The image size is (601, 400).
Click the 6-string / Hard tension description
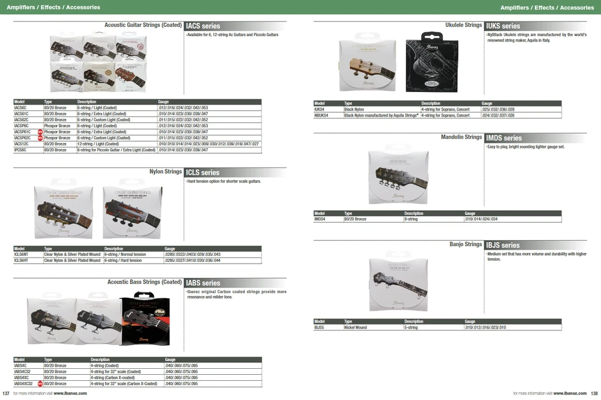pyautogui.click(x=123, y=261)
